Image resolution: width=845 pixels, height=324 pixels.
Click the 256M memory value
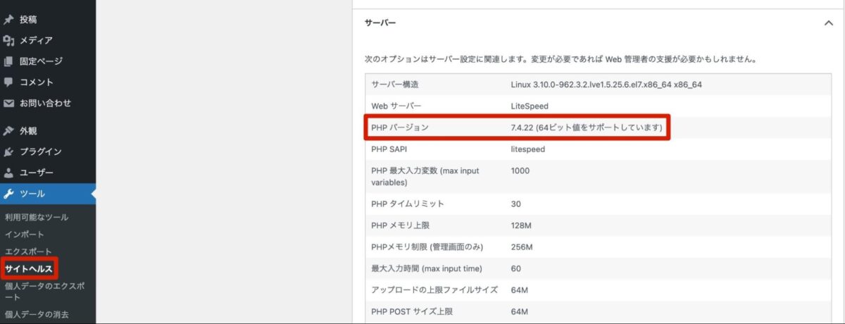pyautogui.click(x=522, y=247)
